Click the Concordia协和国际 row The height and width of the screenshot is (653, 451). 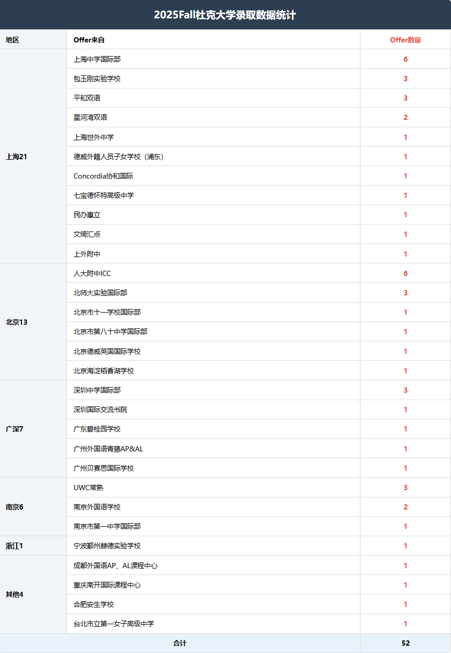coord(103,176)
